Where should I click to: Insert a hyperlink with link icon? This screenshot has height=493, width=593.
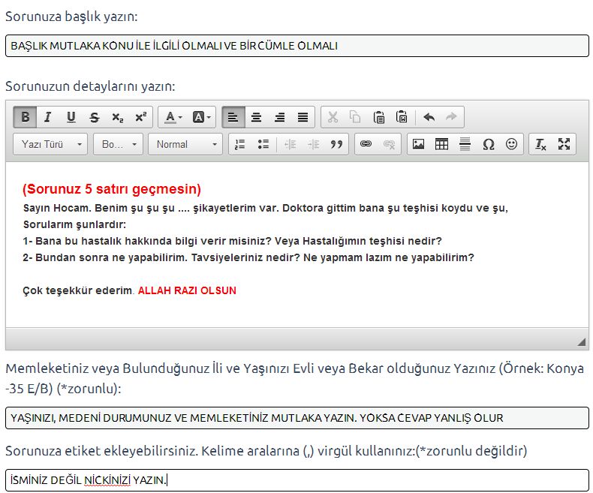pos(366,144)
